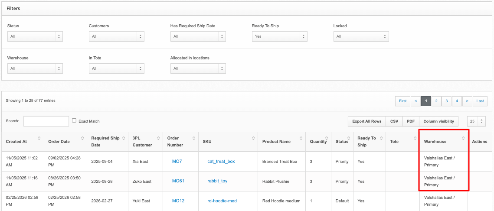Enable the Exact Match checkbox
Screen dimensions: 494x211
(x=74, y=121)
